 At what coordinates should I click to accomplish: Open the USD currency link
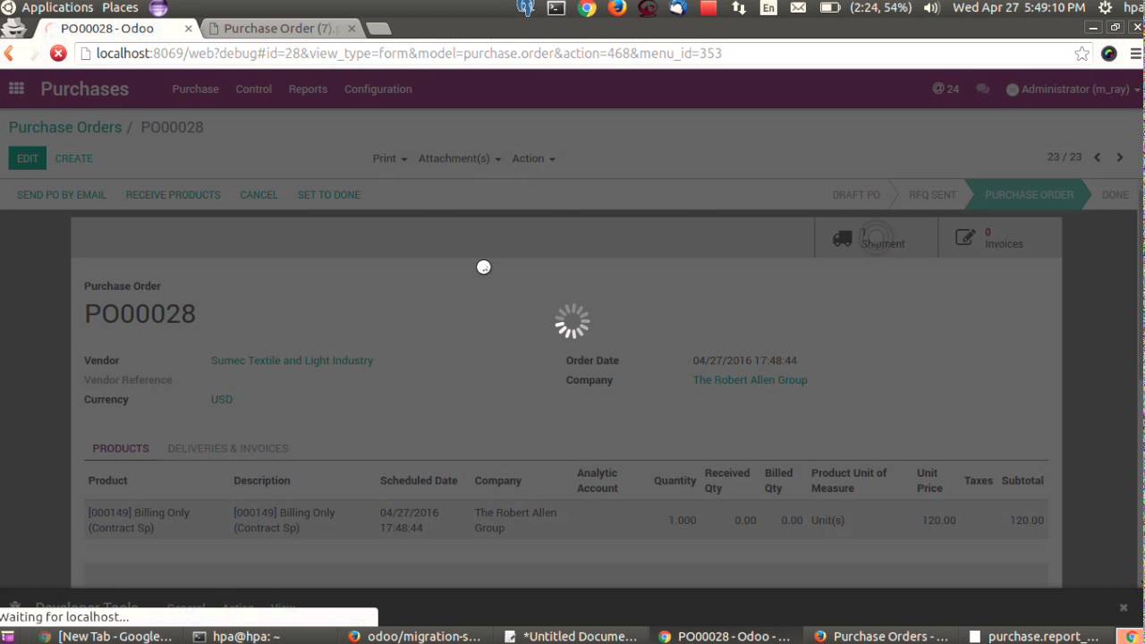[x=222, y=400]
